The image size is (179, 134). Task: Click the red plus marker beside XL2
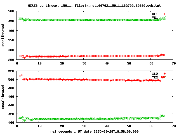[164, 74]
